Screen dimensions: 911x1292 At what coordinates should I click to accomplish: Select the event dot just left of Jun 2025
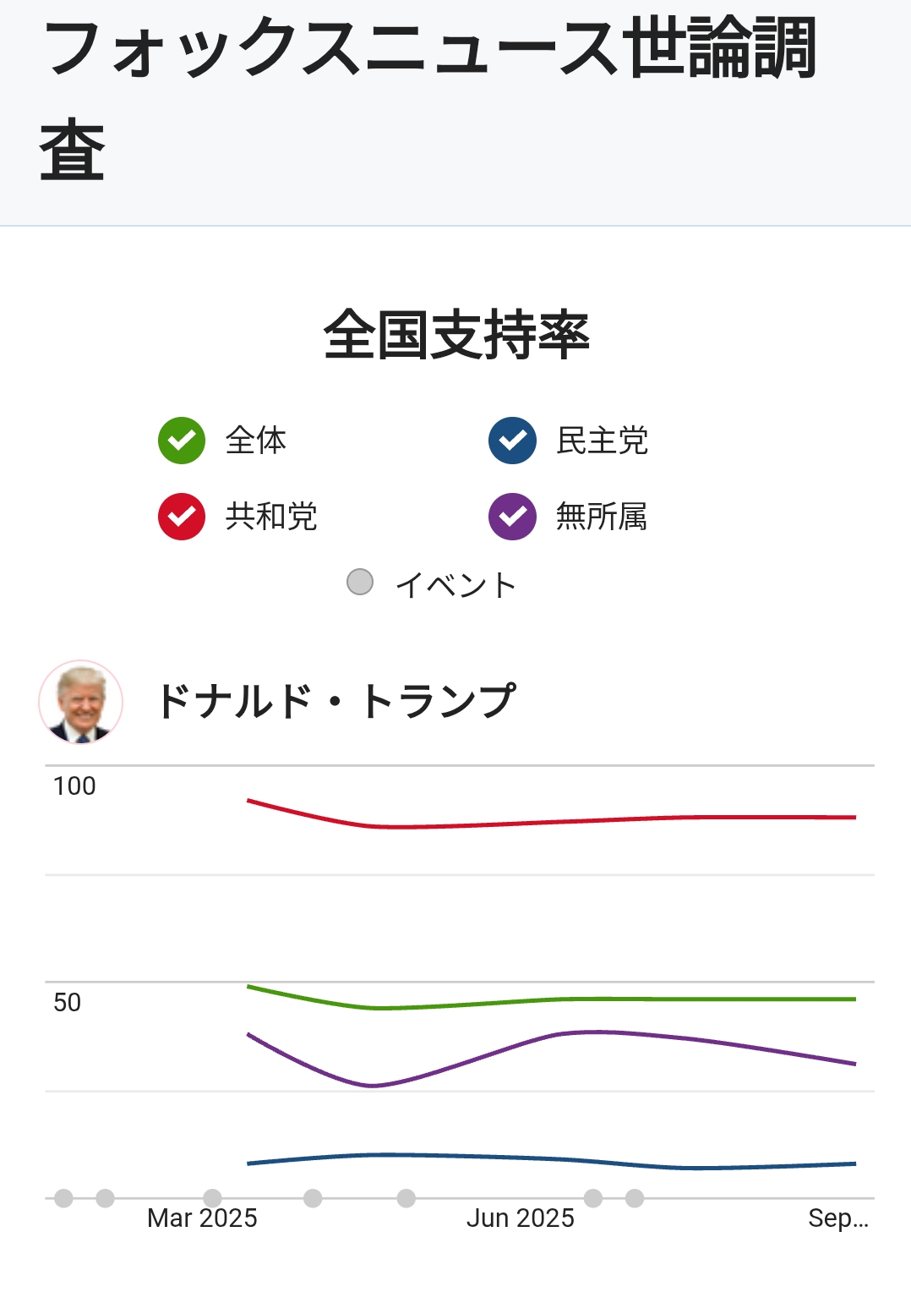click(x=406, y=1198)
